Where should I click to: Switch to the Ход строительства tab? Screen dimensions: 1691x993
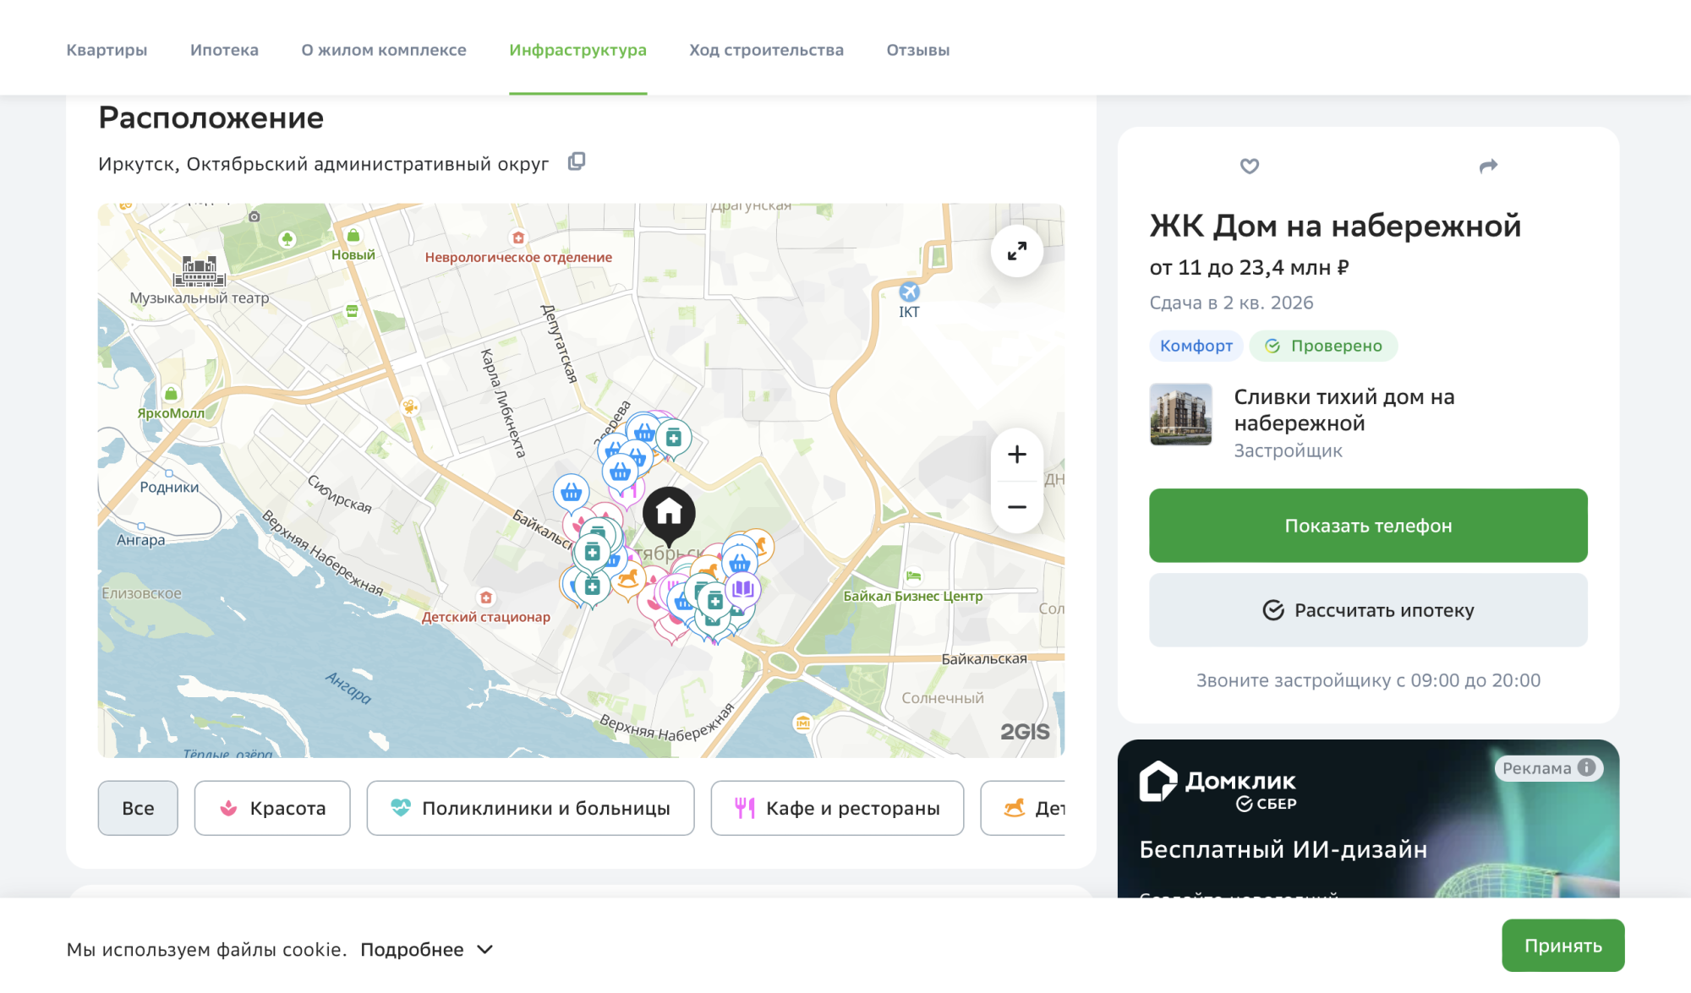click(766, 50)
